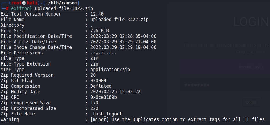This screenshot has width=270, height=125.
Task: Click the application/zip MIME type value
Action: pos(110,70)
